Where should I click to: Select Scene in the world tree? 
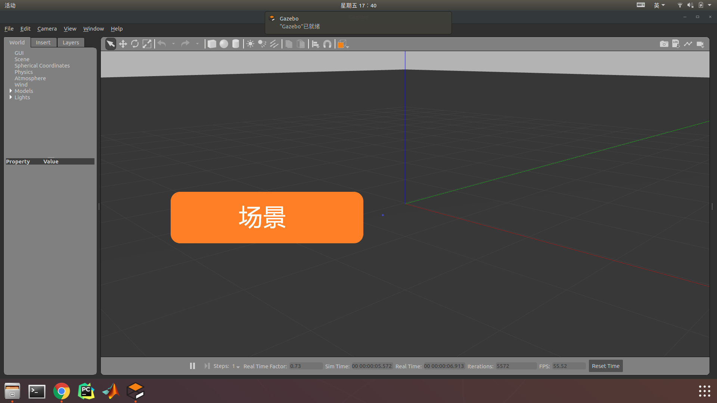(x=22, y=59)
